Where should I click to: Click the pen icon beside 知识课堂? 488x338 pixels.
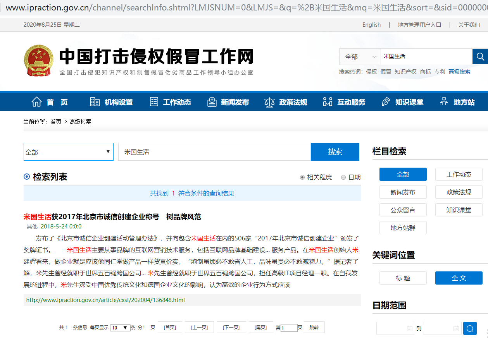[386, 102]
